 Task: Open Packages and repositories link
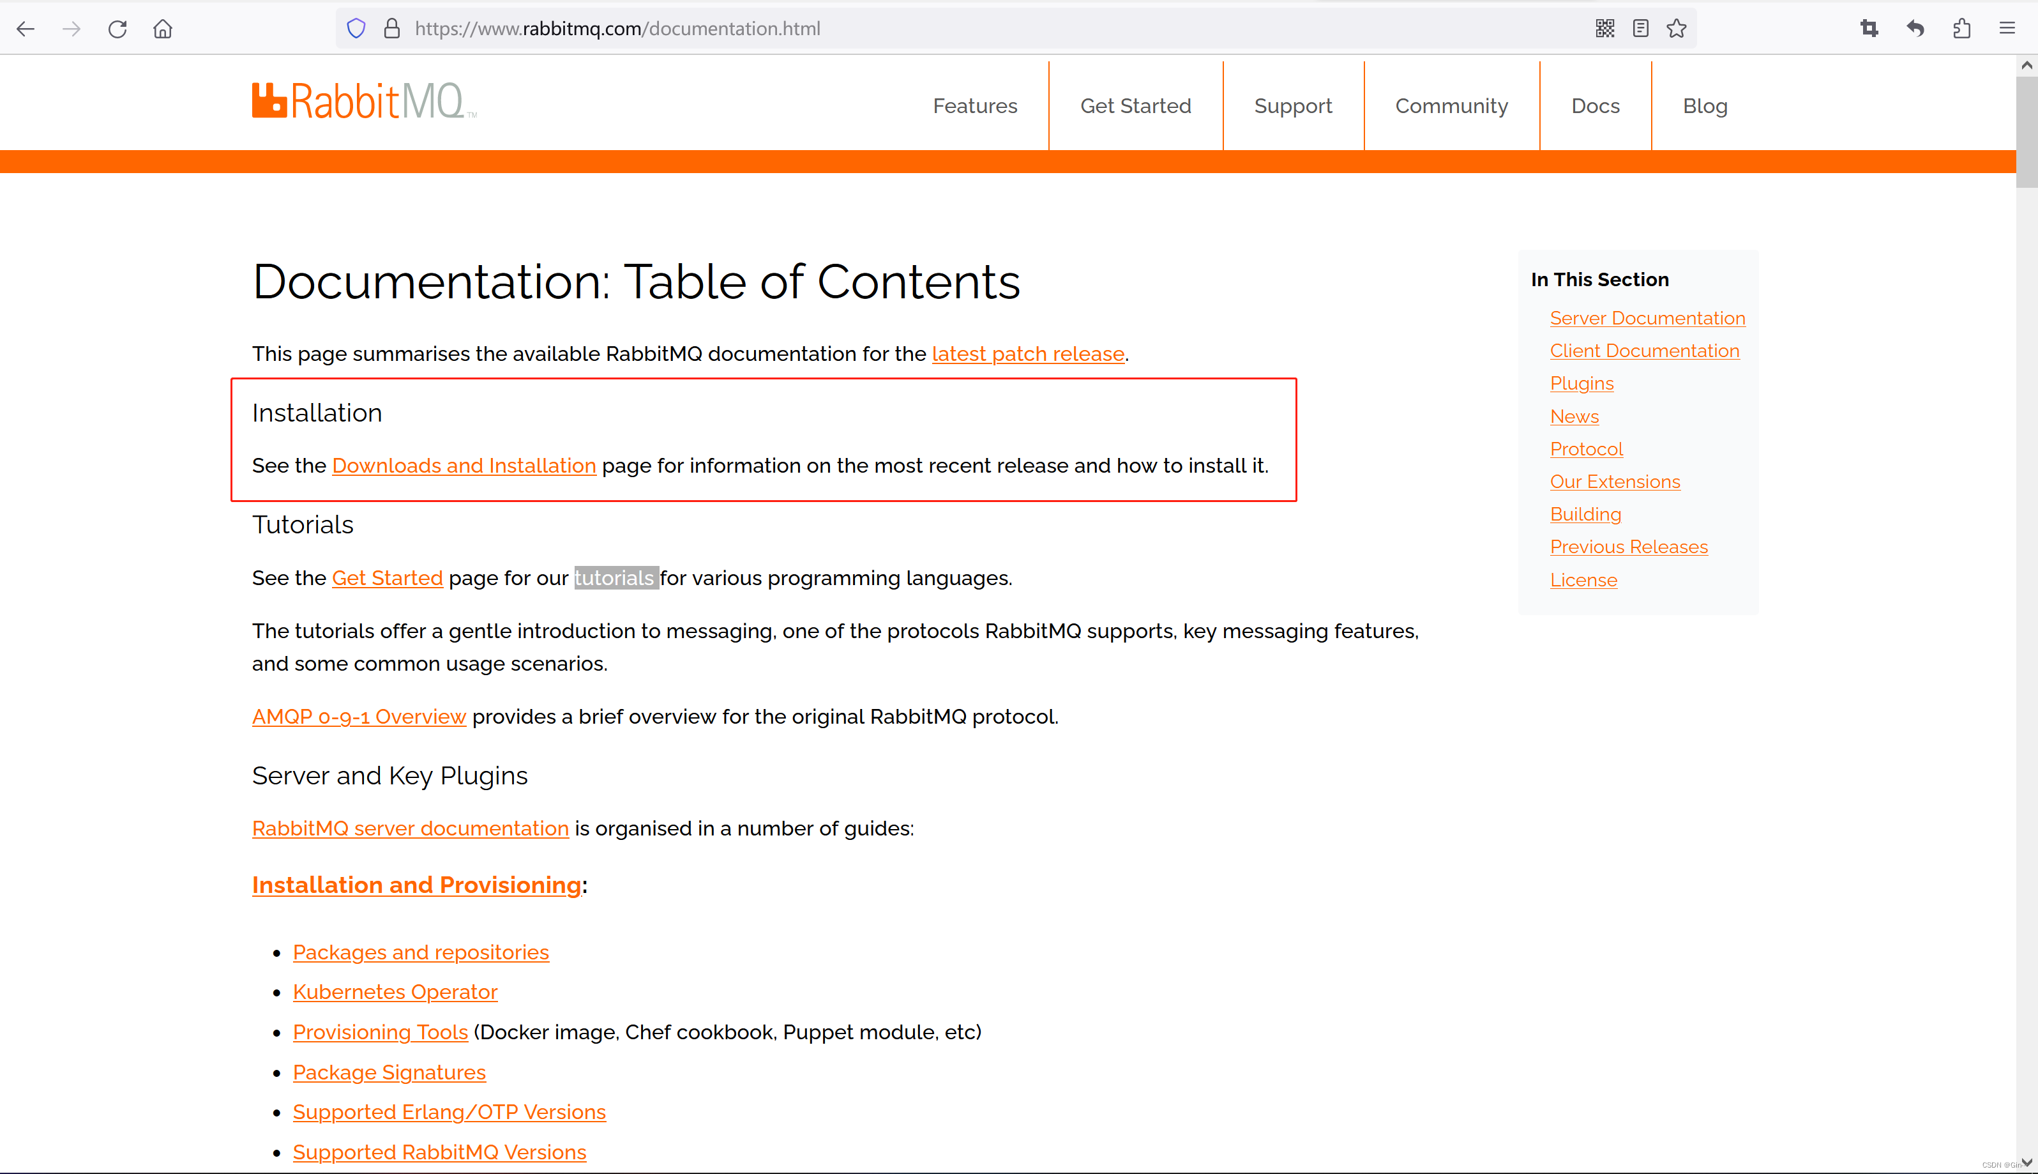coord(421,952)
